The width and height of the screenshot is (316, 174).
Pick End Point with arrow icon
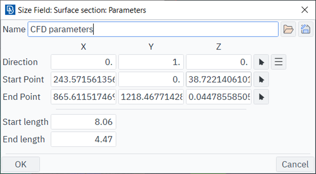coord(261,97)
